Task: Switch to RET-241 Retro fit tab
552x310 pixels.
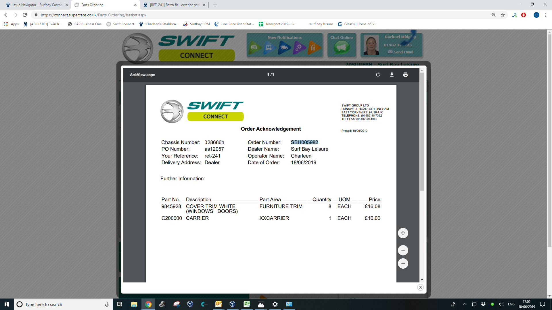Action: tap(175, 5)
